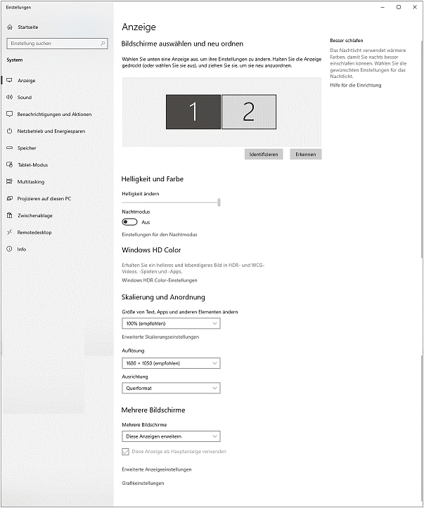Image resolution: width=424 pixels, height=508 pixels.
Task: Click the Multitasking icon in sidebar
Action: [x=10, y=182]
